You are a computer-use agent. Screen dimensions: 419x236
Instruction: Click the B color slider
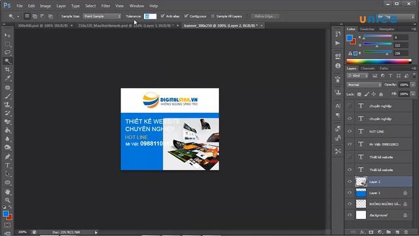(x=377, y=52)
